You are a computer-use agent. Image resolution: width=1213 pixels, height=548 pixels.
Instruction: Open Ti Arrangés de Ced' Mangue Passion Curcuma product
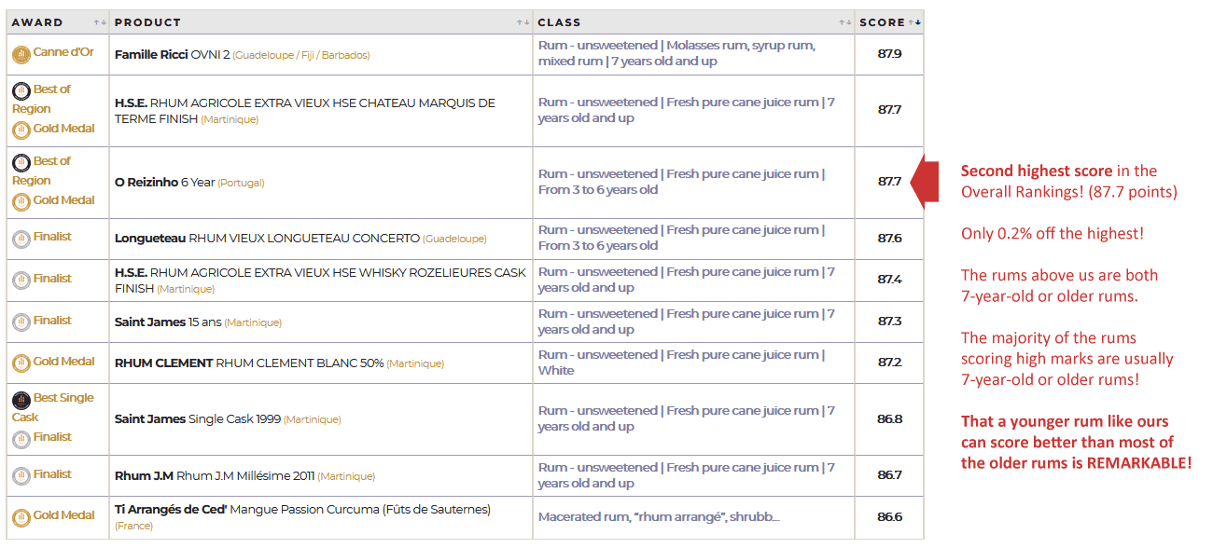coord(302,510)
